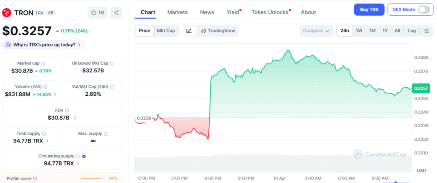
Task: Click the $32.57B unlocked market cap value
Action: [93, 71]
